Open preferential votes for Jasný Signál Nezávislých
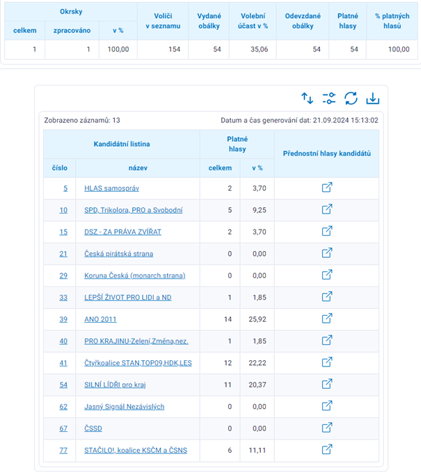The image size is (421, 475). coord(327,405)
